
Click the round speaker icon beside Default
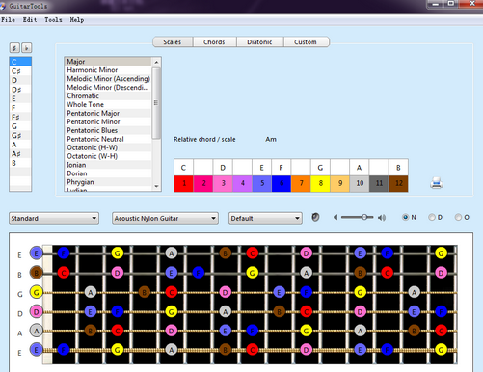315,217
